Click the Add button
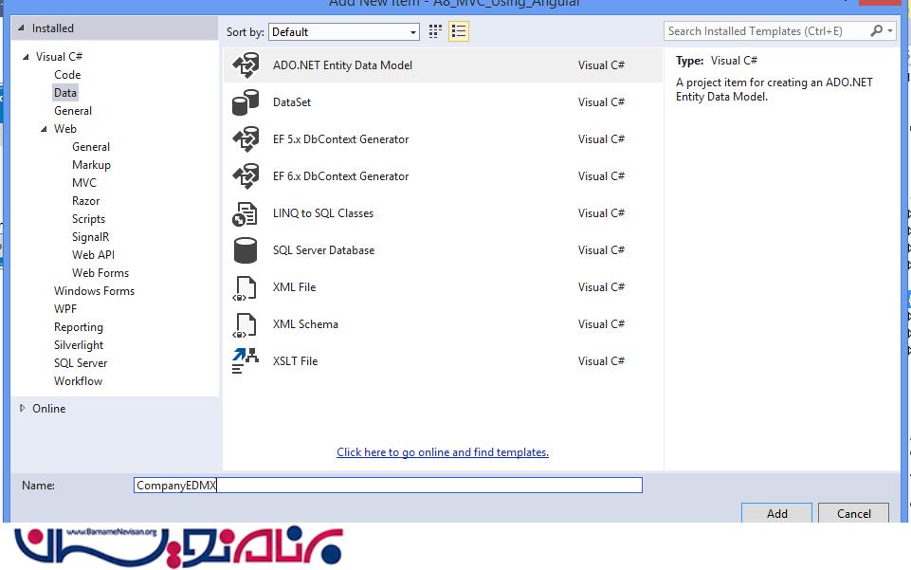This screenshot has height=570, width=911. pos(776,513)
